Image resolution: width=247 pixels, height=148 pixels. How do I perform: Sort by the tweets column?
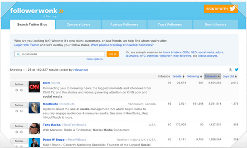click(x=178, y=76)
